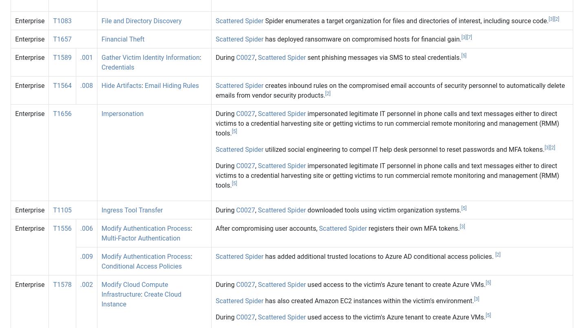
Task: Open technique ID T1589 link
Action: click(x=62, y=57)
